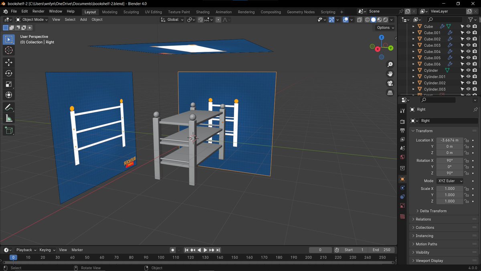Select the Cursor tool in the toolbar
The image size is (481, 271).
coord(9,50)
